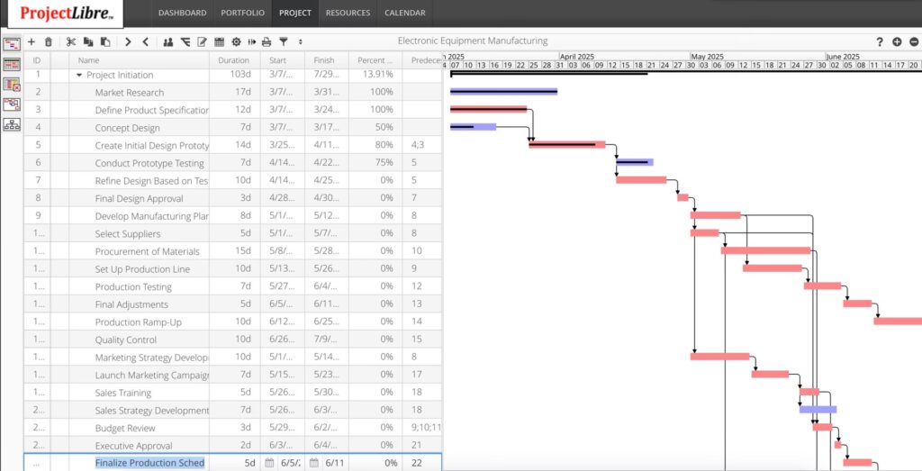This screenshot has height=471, width=922.
Task: Switch to network diagram view in sidebar
Action: tap(13, 124)
